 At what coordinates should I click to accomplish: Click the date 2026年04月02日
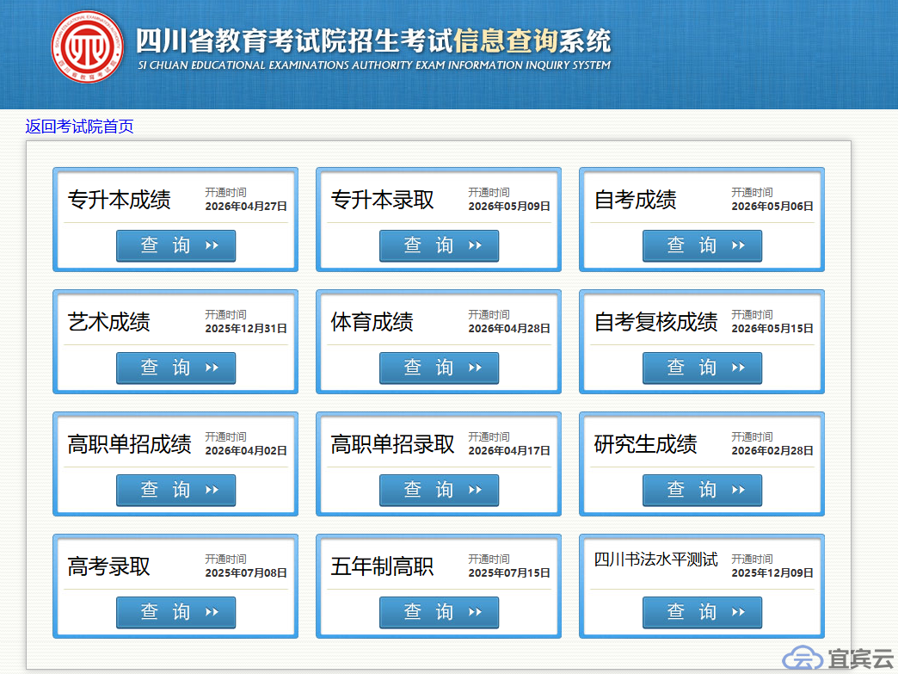click(246, 450)
